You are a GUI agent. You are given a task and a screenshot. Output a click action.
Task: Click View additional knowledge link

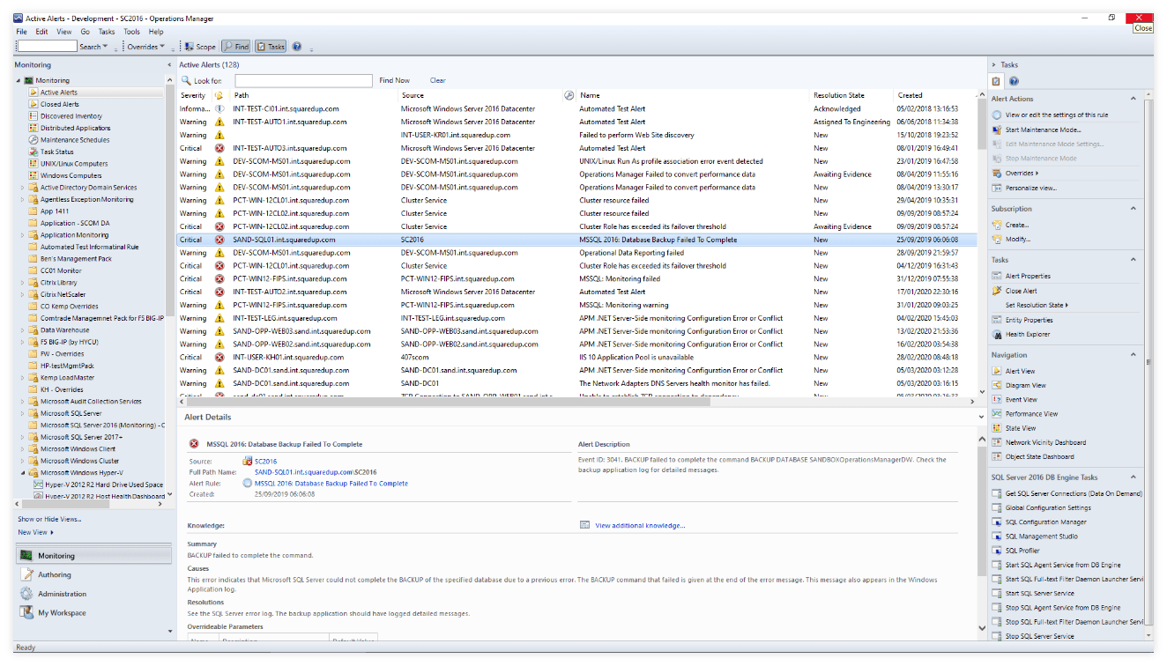point(639,526)
